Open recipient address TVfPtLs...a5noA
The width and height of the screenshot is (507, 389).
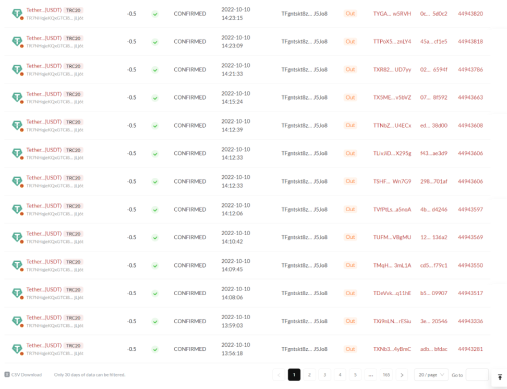point(392,210)
